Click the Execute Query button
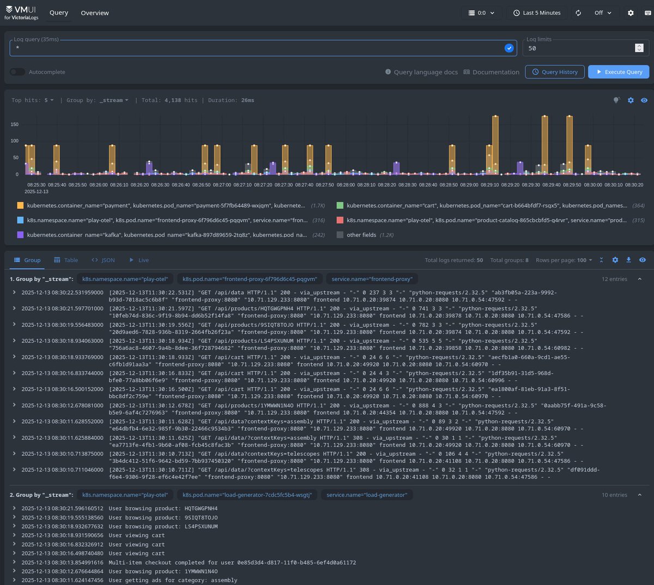This screenshot has height=585, width=654. click(x=619, y=72)
